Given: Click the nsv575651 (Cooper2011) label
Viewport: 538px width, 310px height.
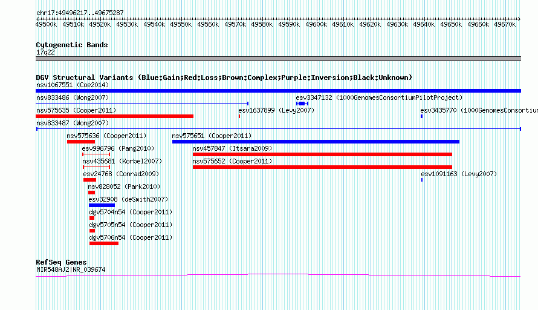Looking at the screenshot, I should (x=212, y=136).
